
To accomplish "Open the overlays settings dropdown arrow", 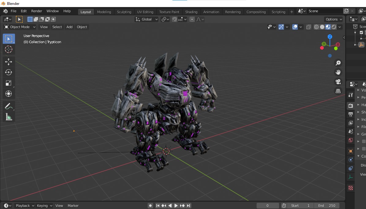I will 301,27.
